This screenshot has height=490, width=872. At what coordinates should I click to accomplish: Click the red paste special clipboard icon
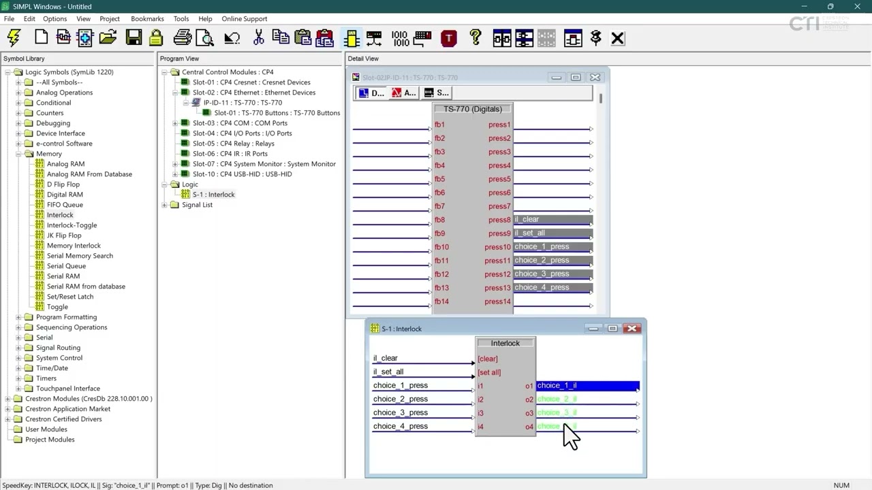[x=325, y=38]
